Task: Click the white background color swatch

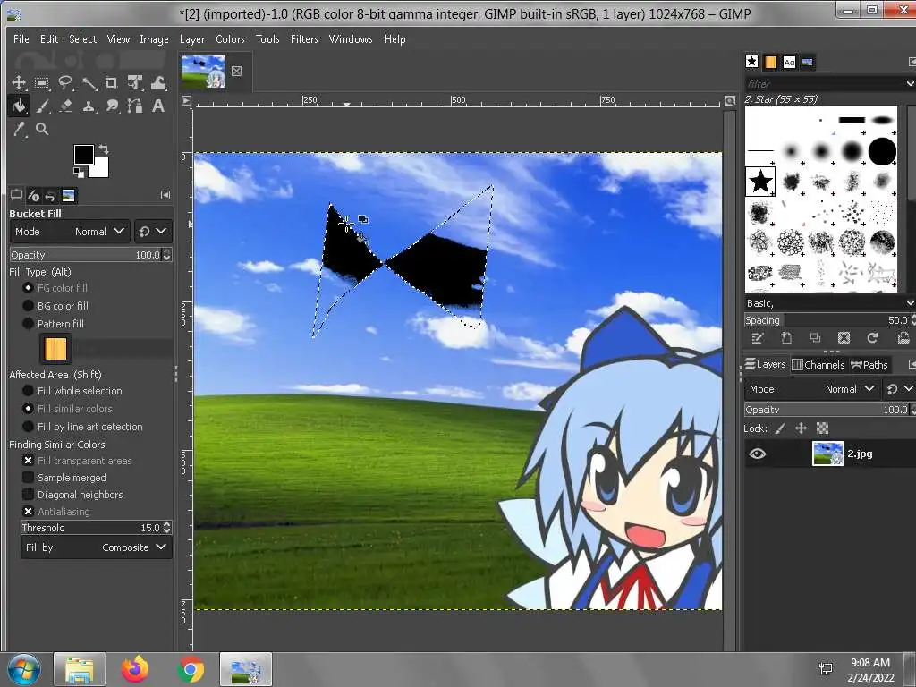Action: click(100, 169)
